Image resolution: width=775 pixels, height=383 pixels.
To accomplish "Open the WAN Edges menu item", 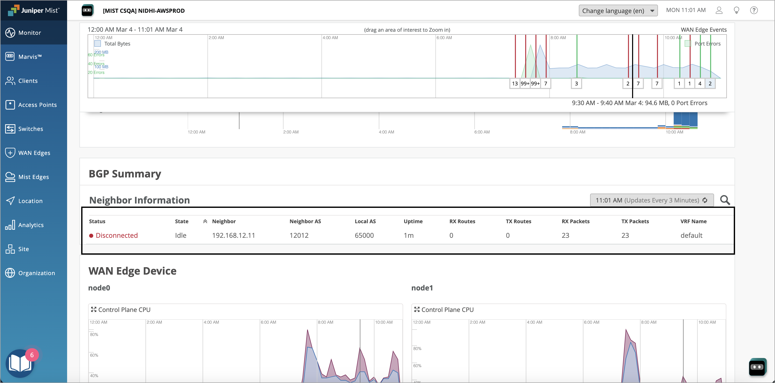I will tap(34, 153).
